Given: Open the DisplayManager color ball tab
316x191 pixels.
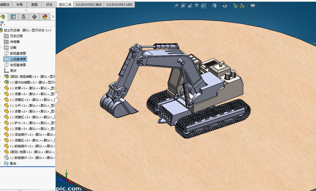Looking at the screenshot, I should (x=45, y=17).
